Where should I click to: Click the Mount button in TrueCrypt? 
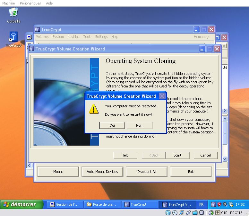[58, 172]
